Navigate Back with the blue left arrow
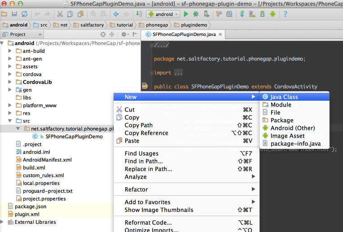The width and height of the screenshot is (343, 232). tap(116, 14)
